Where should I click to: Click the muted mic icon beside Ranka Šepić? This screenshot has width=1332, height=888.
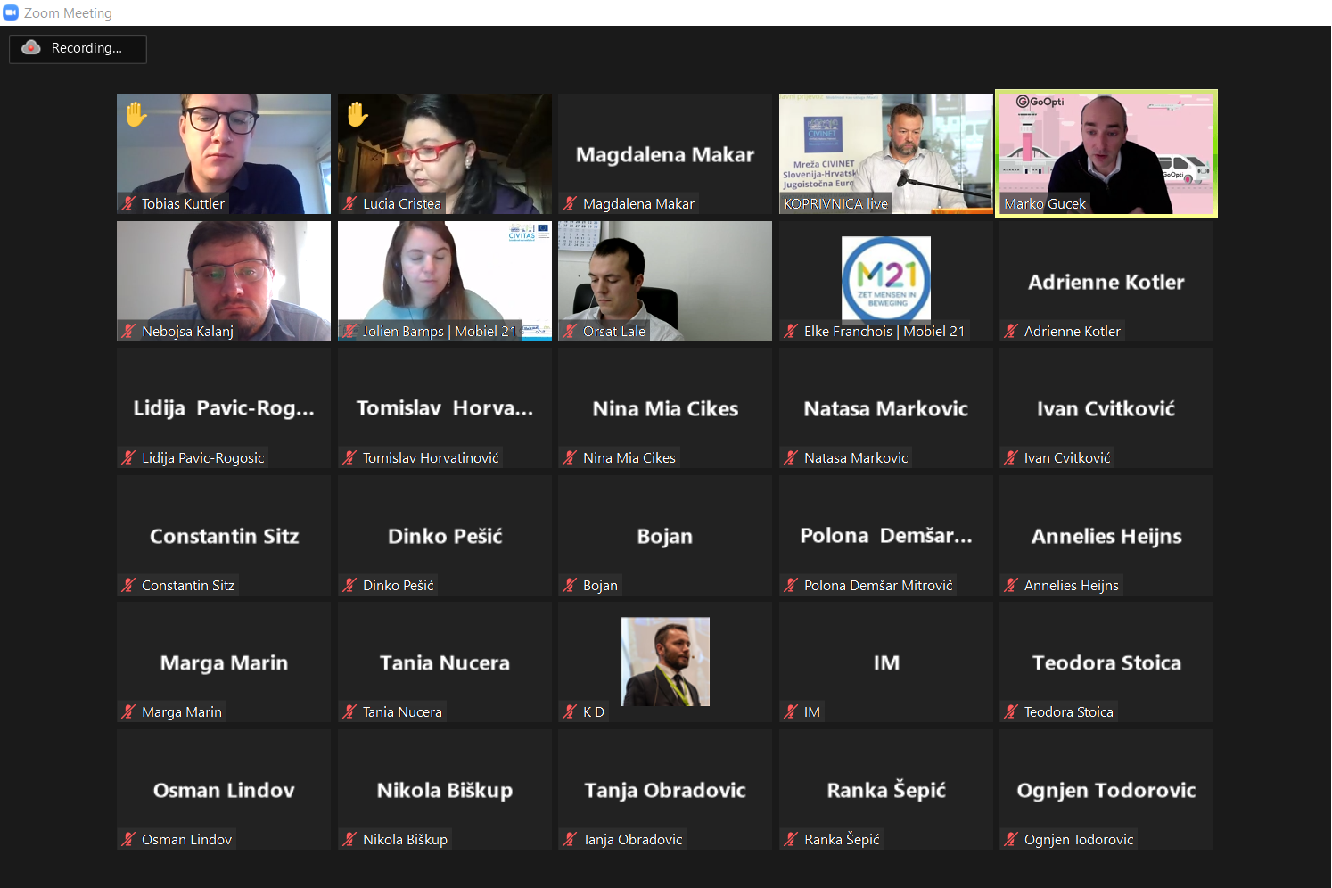click(791, 840)
